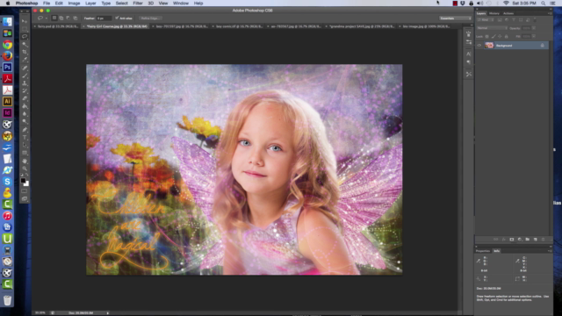Viewport: 562px width, 316px height.
Task: Open the Select menu
Action: (121, 4)
